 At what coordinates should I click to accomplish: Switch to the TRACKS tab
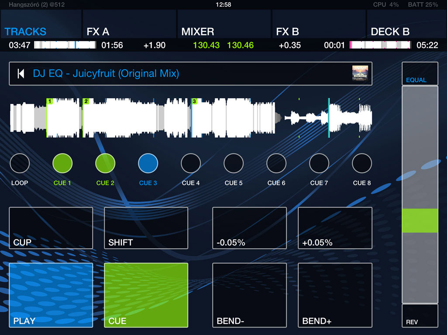[x=41, y=24]
